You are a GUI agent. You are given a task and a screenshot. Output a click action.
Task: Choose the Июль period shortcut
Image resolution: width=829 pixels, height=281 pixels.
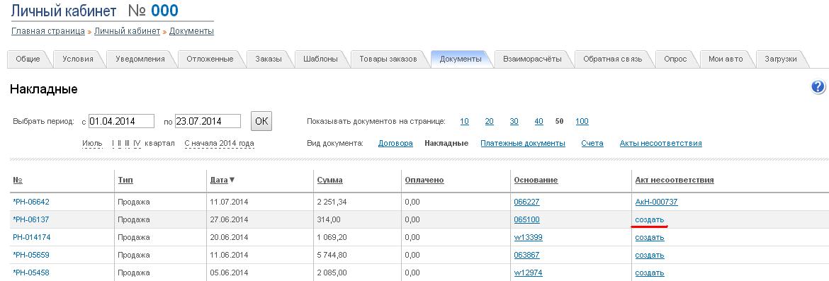click(93, 143)
